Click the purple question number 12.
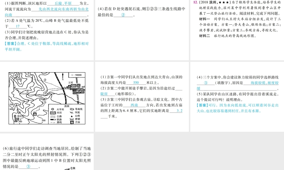 [195, 2]
